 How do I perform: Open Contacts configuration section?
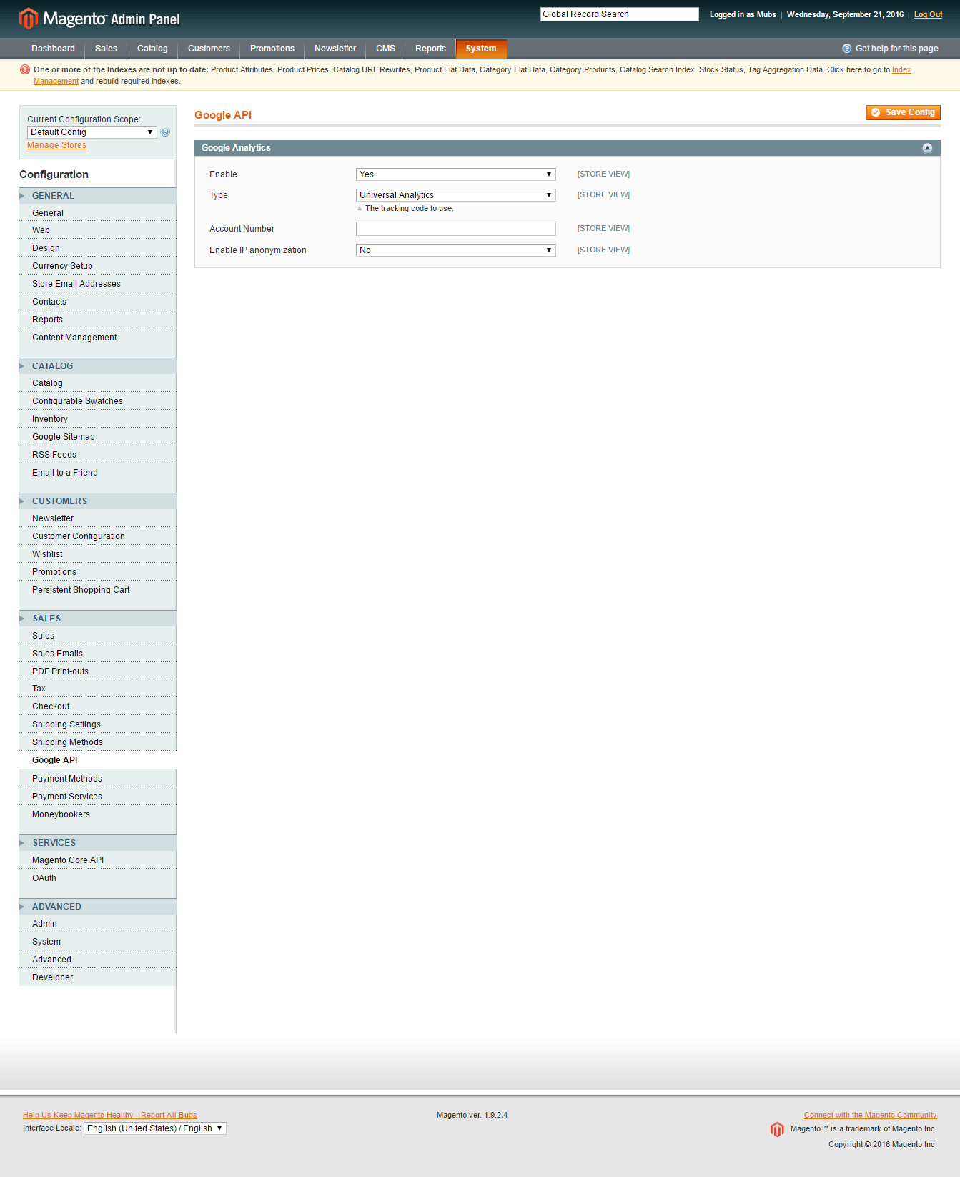[x=97, y=302]
